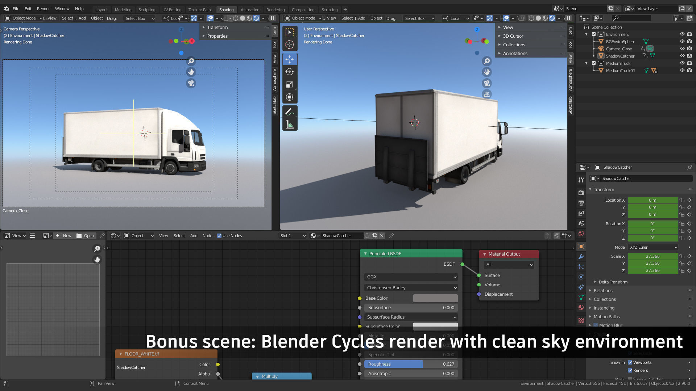Choose the Move tool in viewport toolbar

point(290,59)
